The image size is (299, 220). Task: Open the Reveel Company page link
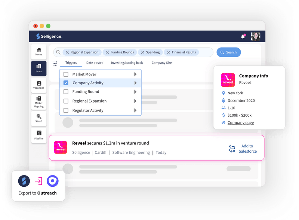241,122
